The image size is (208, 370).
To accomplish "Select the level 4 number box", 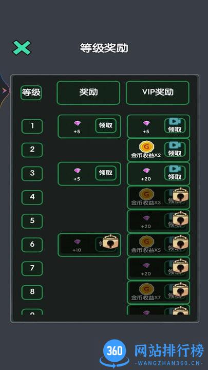I will pyautogui.click(x=32, y=197).
